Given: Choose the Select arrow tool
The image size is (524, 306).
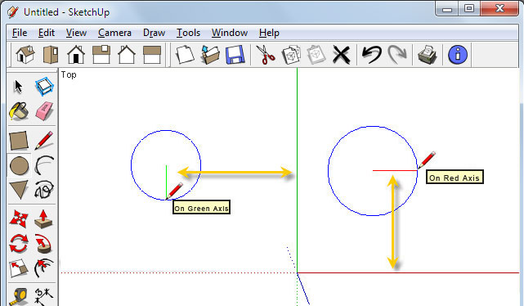Looking at the screenshot, I should click(x=18, y=87).
